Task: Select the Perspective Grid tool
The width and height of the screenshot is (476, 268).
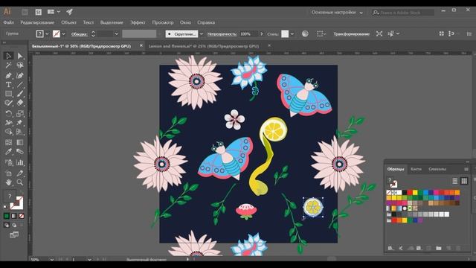Action: click(20, 133)
